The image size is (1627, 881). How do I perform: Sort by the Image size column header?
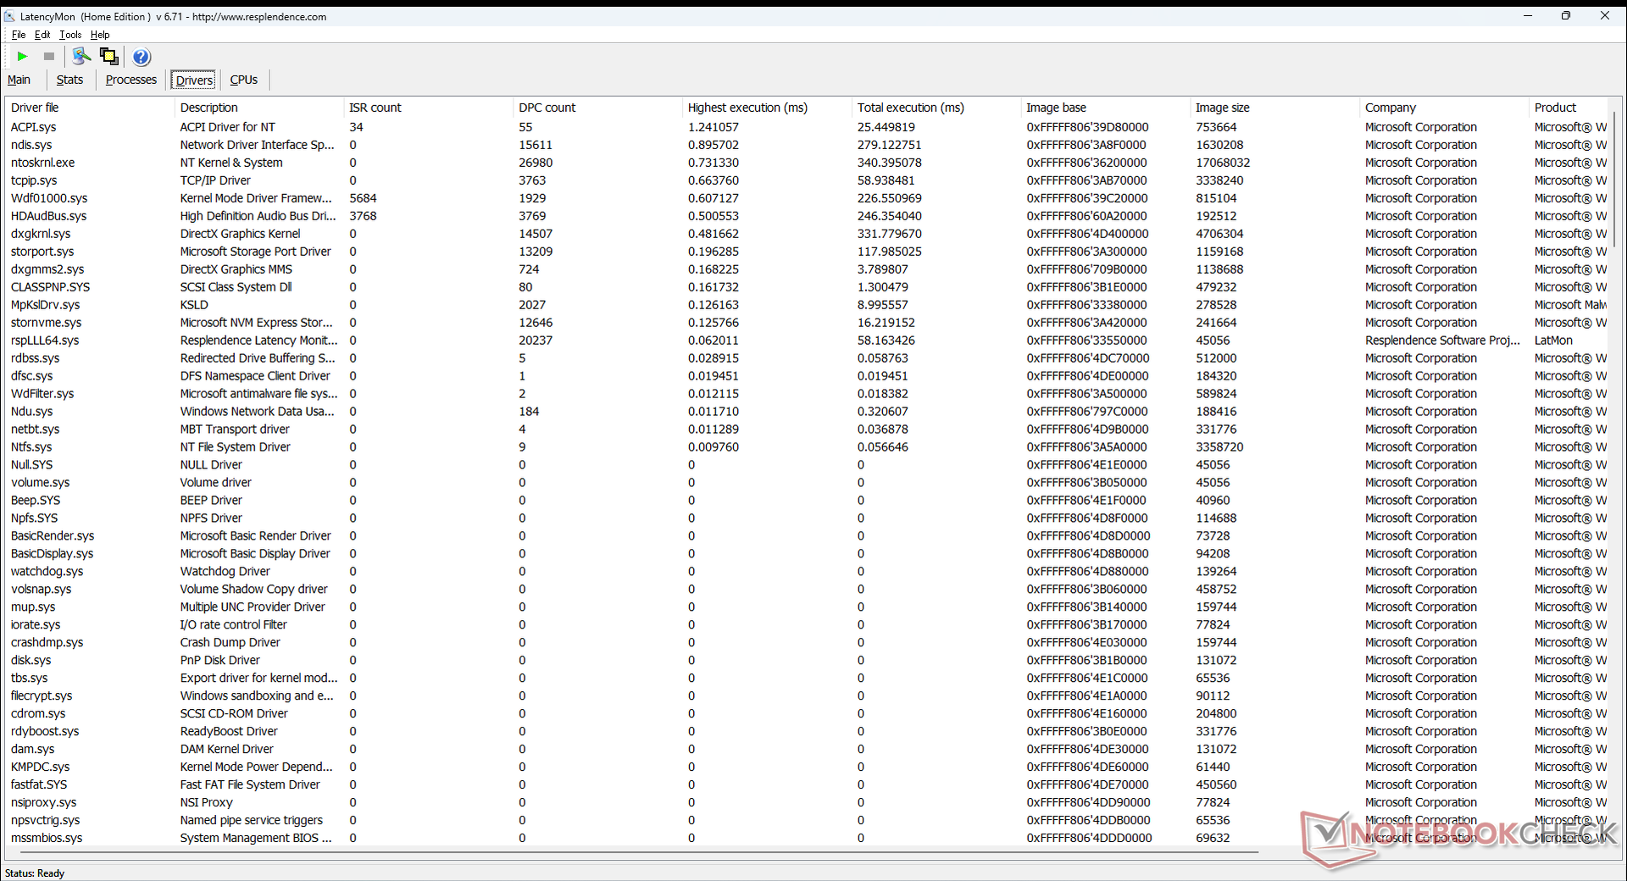click(1275, 108)
